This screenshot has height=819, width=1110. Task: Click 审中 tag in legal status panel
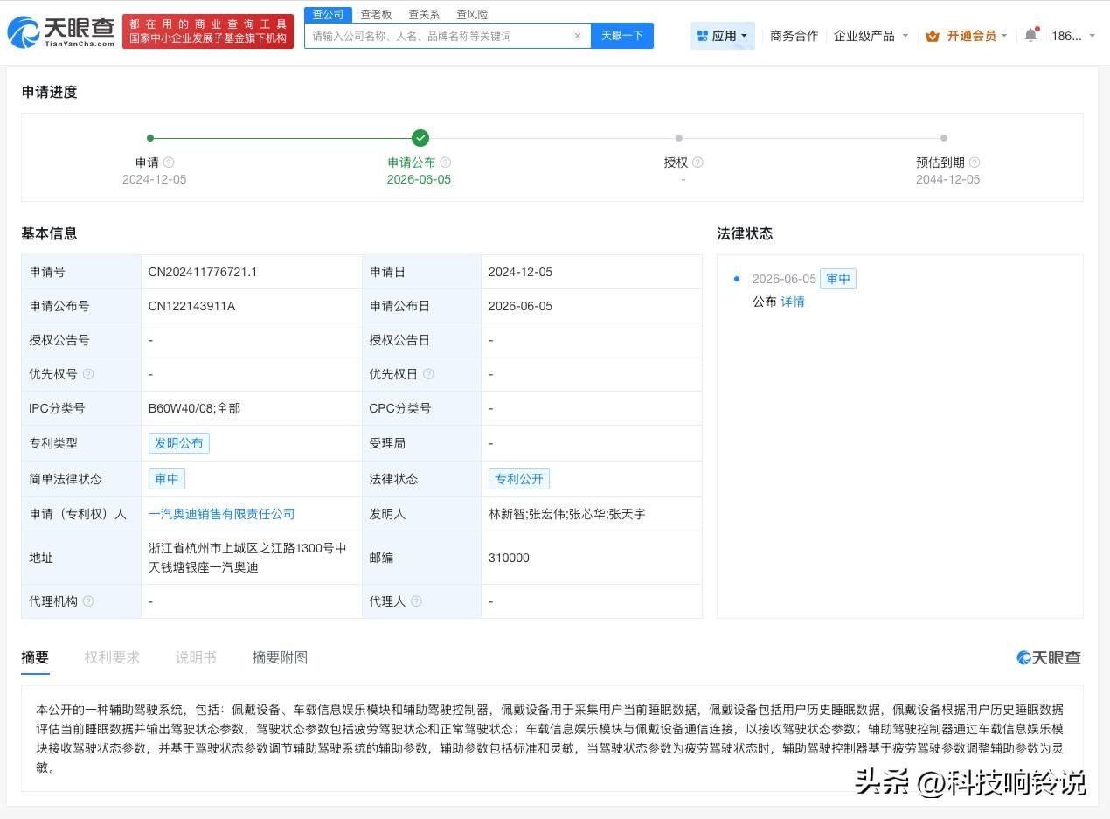pos(838,279)
